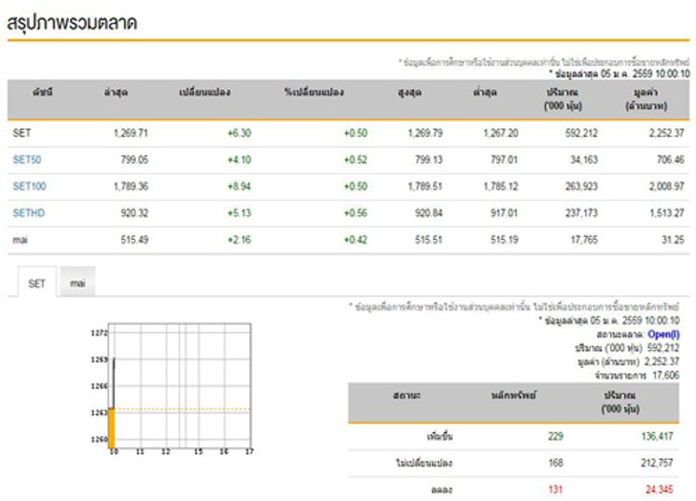Click the SET row index name
Screen dimensions: 696x501
coord(22,133)
